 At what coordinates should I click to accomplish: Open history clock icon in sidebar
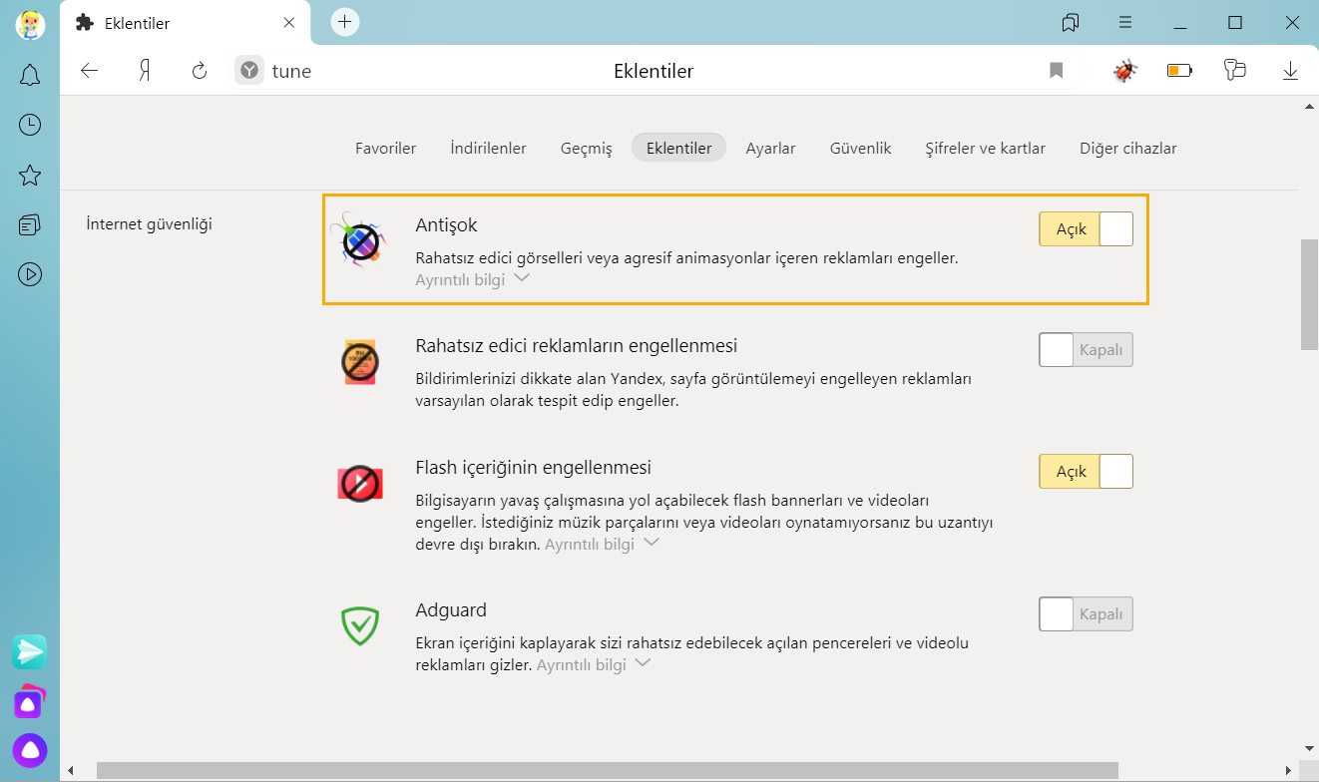click(x=30, y=125)
